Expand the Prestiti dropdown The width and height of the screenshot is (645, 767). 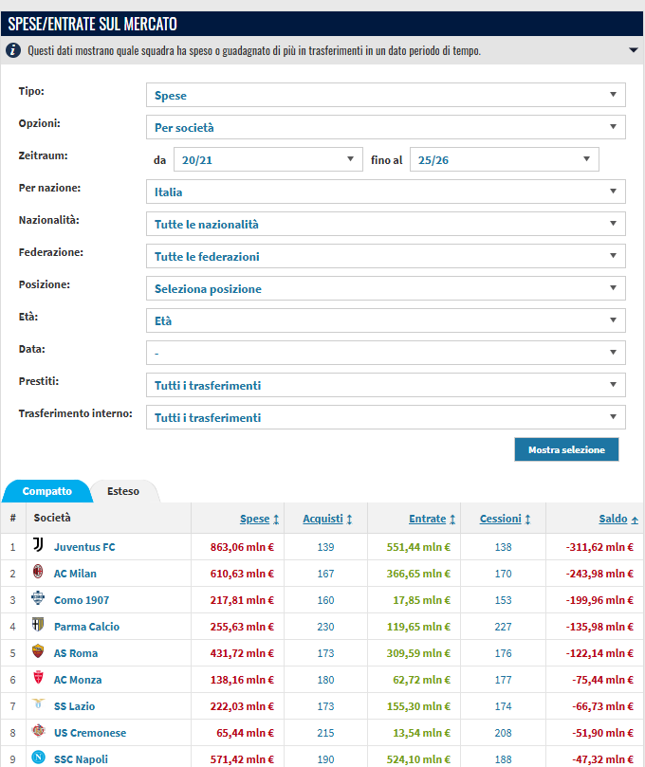tap(385, 385)
